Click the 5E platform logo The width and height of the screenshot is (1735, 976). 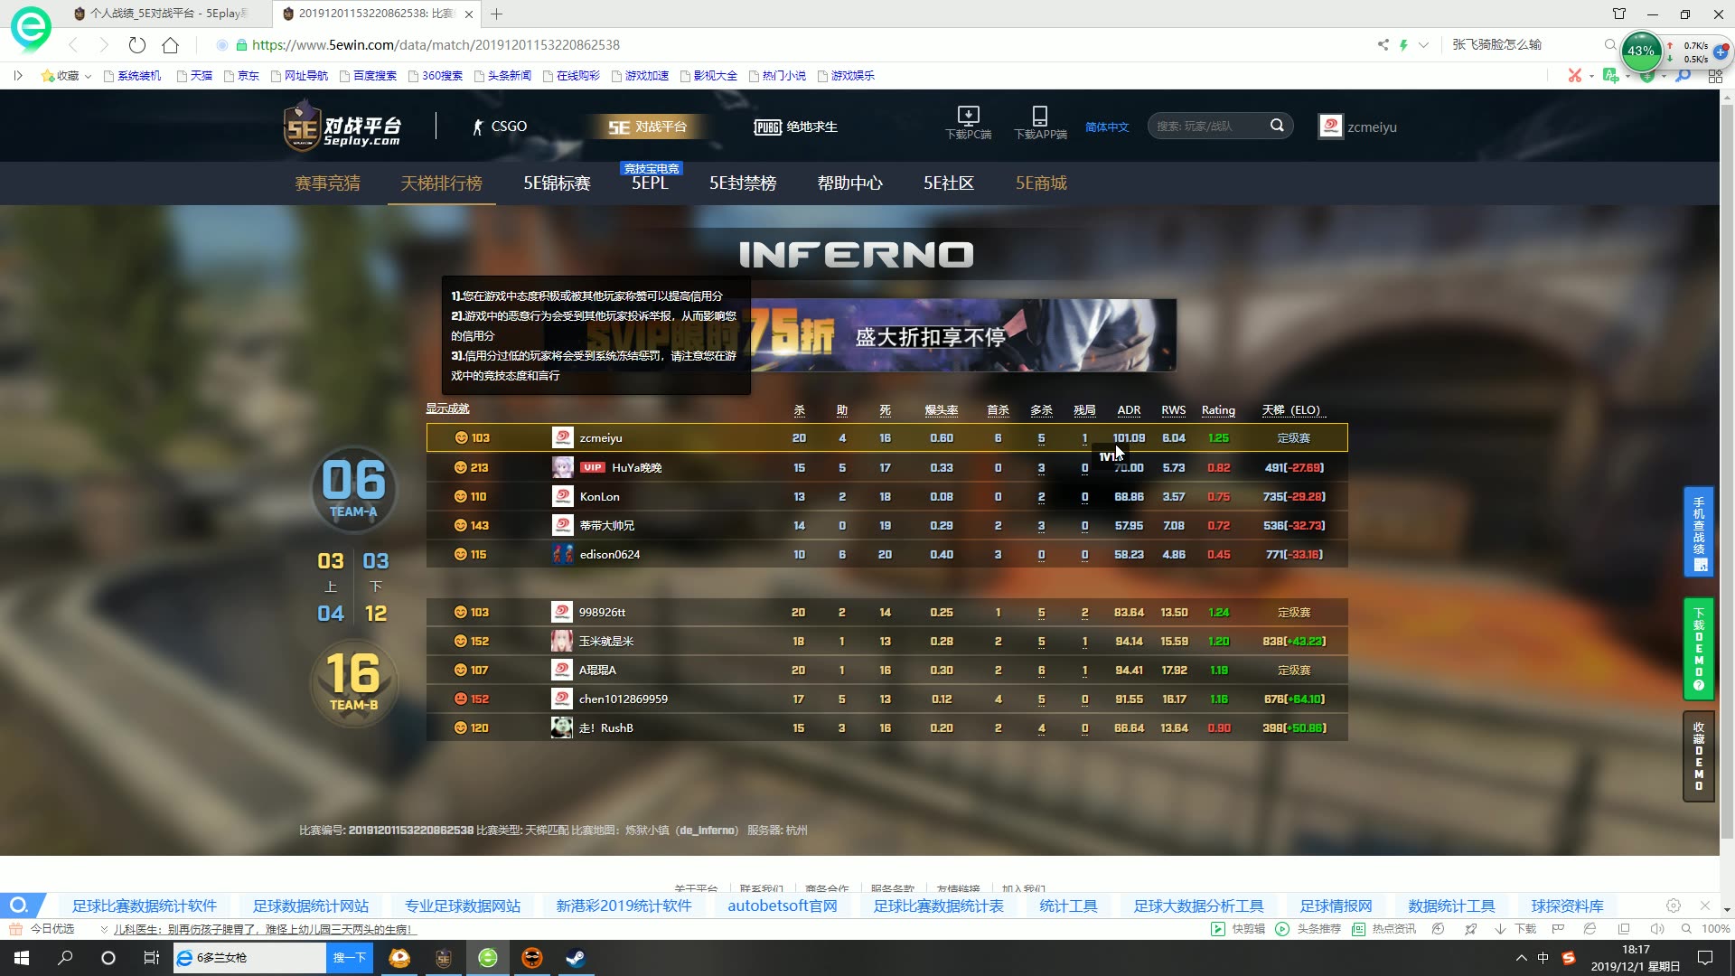[342, 127]
